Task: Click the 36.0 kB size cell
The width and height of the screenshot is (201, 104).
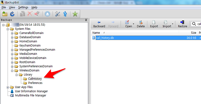Action: coord(192,38)
